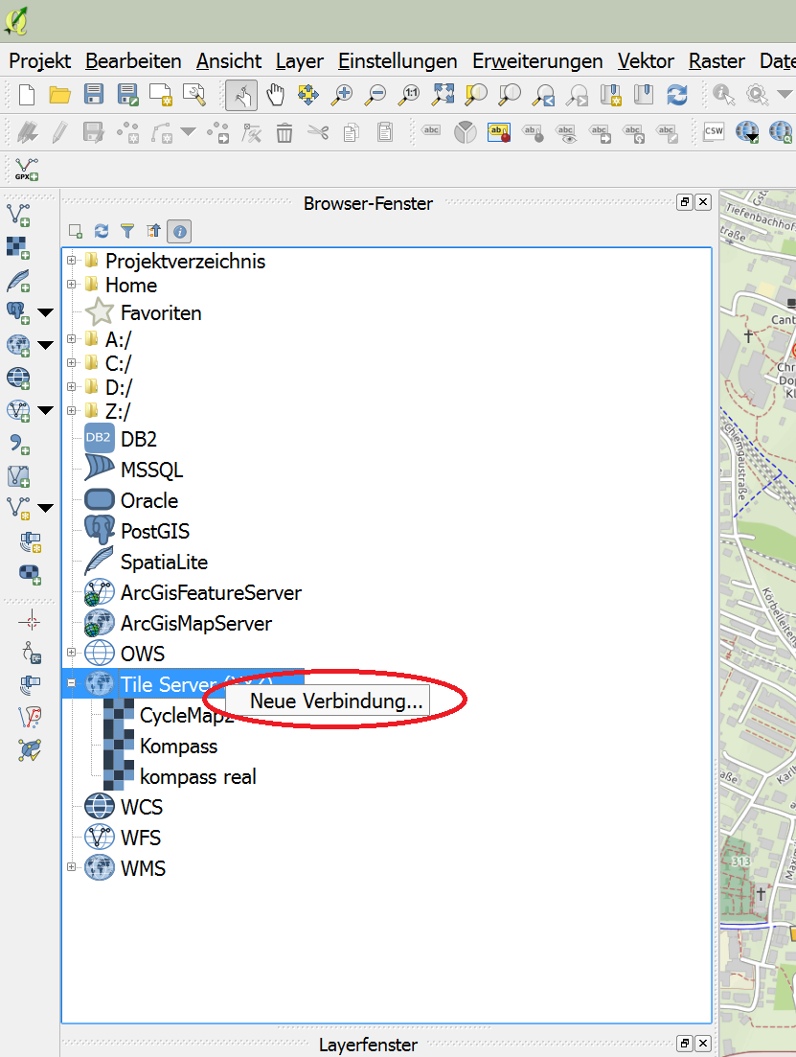
Task: Open the Einstellungen menu
Action: click(398, 61)
